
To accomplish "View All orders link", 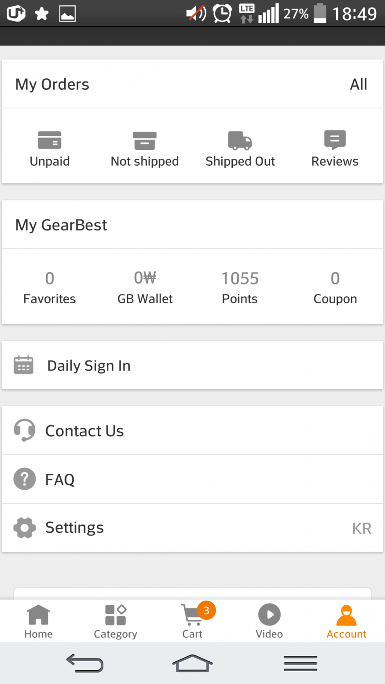I will [358, 84].
